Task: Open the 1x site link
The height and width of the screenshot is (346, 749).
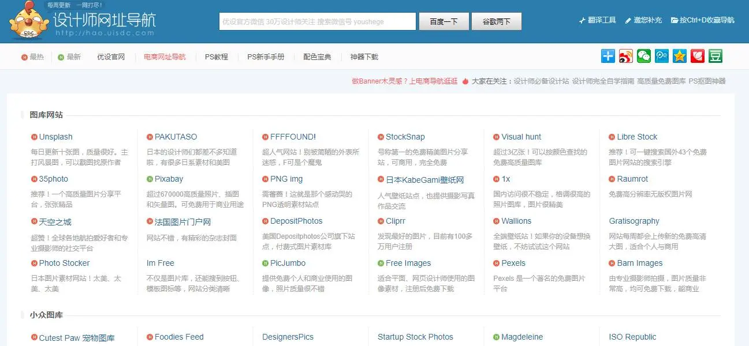Action: tap(505, 179)
